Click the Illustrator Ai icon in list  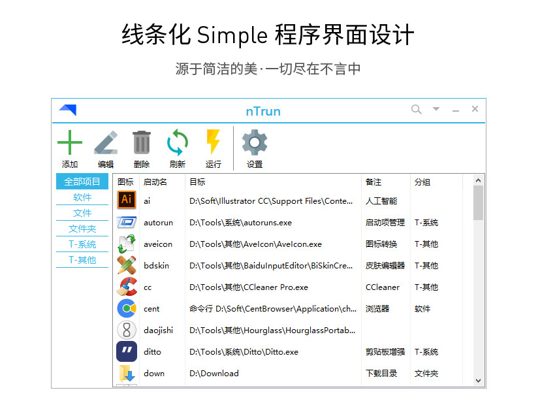(127, 200)
